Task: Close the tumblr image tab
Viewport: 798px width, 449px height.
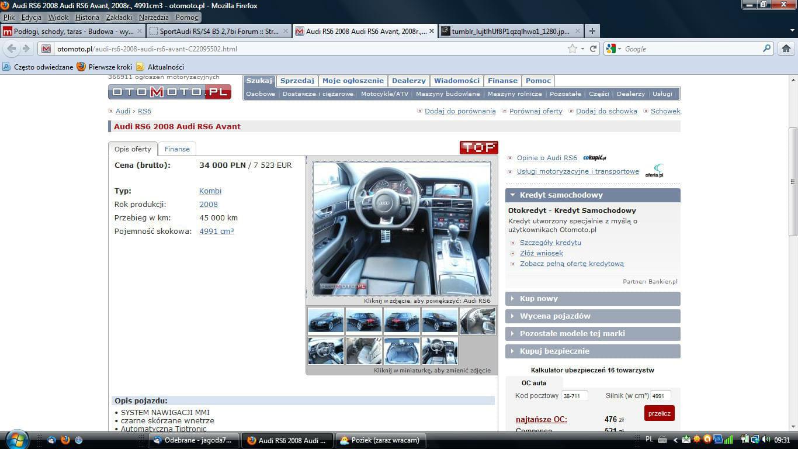Action: click(578, 31)
